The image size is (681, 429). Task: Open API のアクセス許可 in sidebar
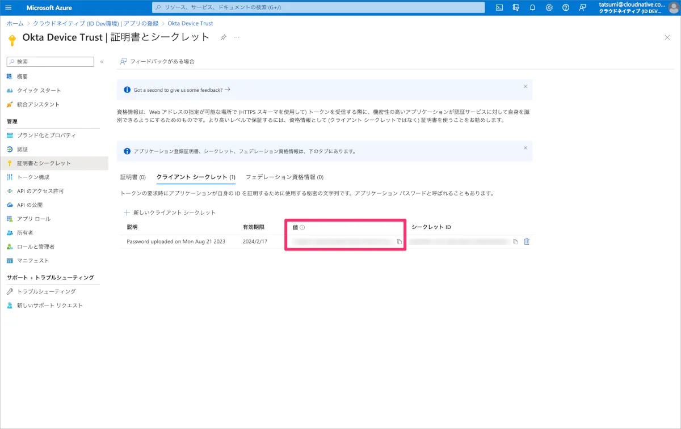tap(40, 191)
